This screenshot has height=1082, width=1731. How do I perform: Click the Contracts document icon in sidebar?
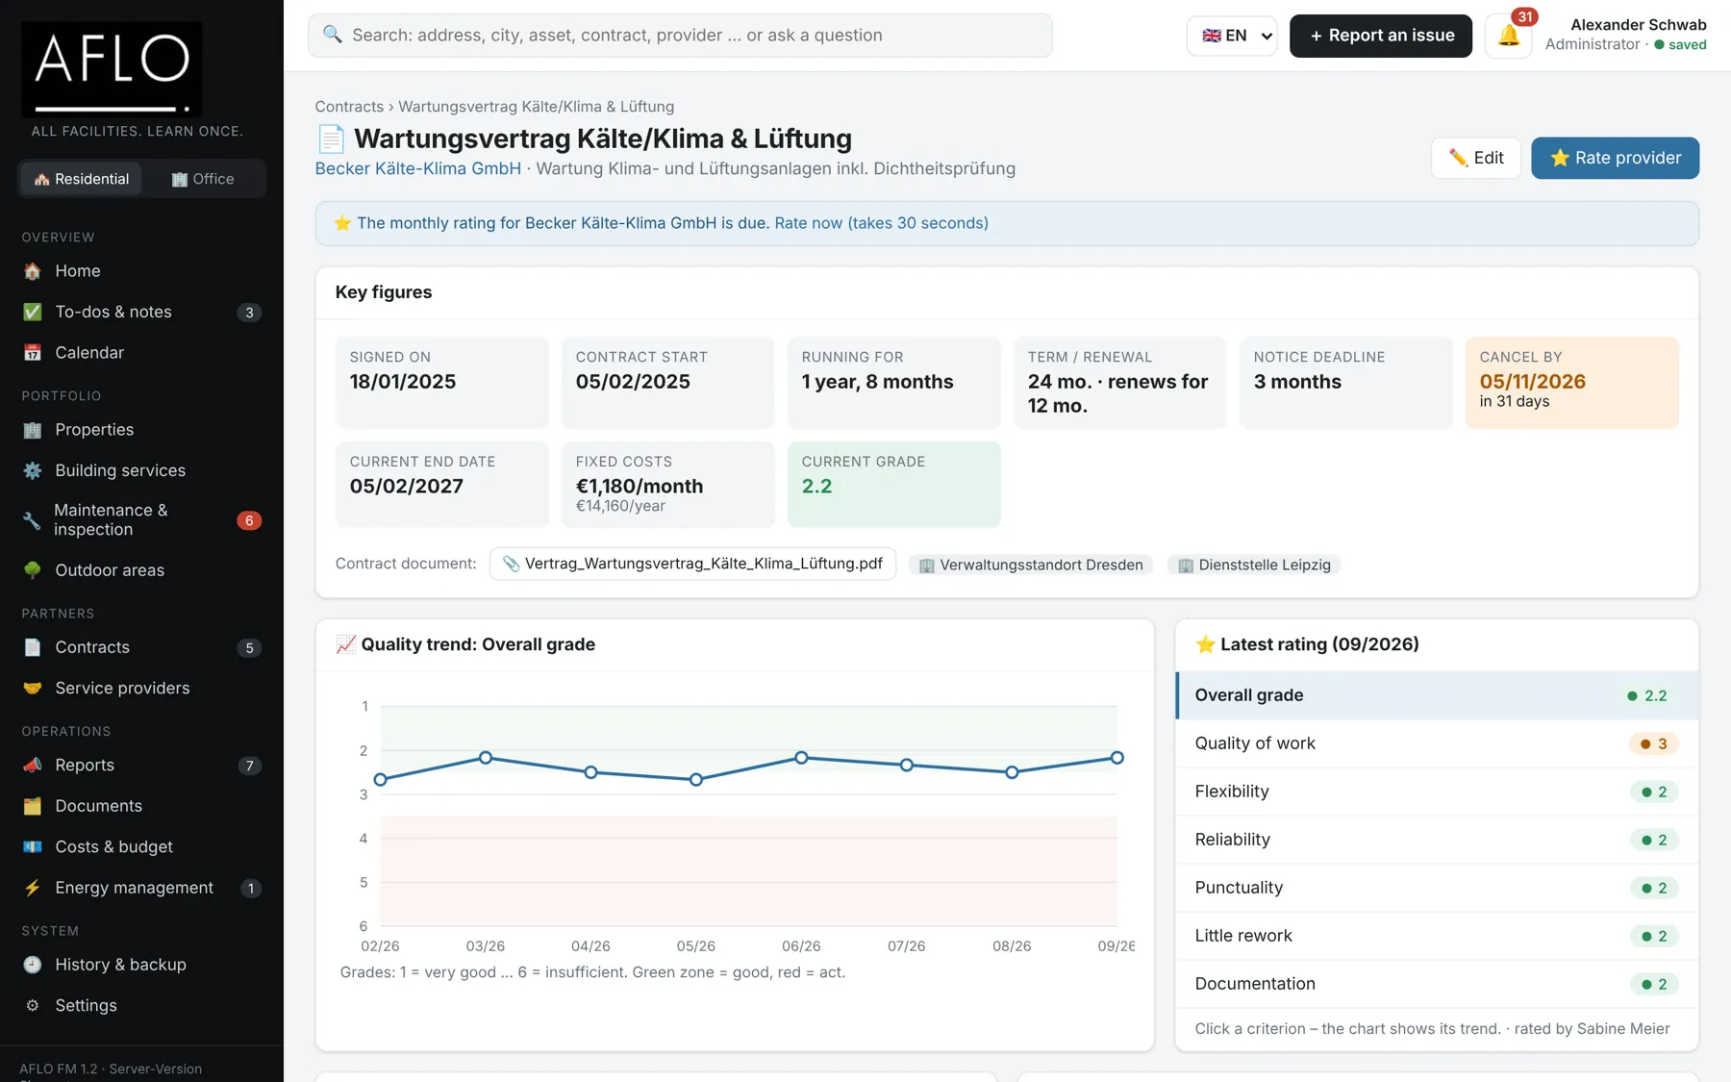[x=33, y=647]
